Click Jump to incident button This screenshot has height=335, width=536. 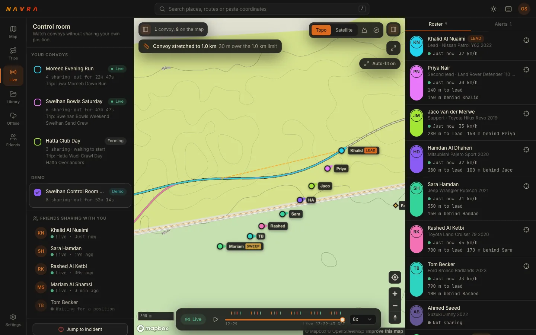tap(80, 329)
